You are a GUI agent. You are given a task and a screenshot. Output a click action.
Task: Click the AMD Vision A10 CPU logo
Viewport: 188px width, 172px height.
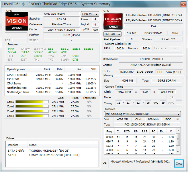coord(17,21)
